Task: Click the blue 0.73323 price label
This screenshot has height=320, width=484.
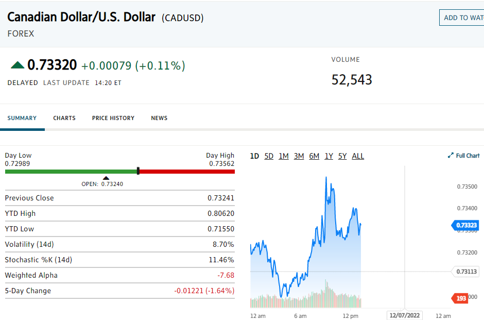Action: pos(465,225)
